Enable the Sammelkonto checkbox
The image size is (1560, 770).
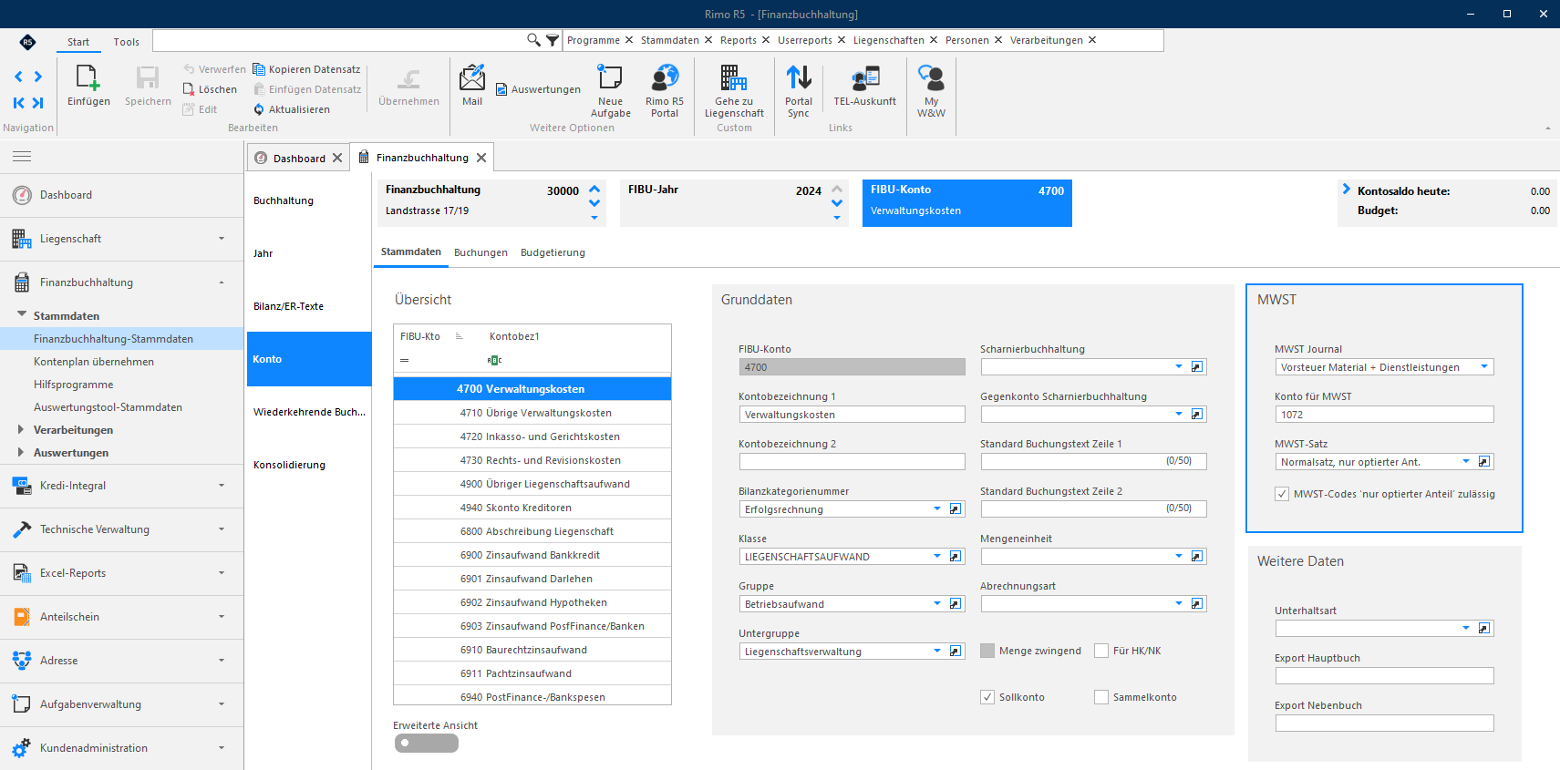1101,697
